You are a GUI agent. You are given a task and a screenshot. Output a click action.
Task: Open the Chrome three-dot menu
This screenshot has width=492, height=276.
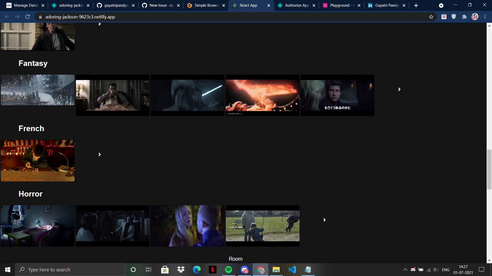(485, 17)
